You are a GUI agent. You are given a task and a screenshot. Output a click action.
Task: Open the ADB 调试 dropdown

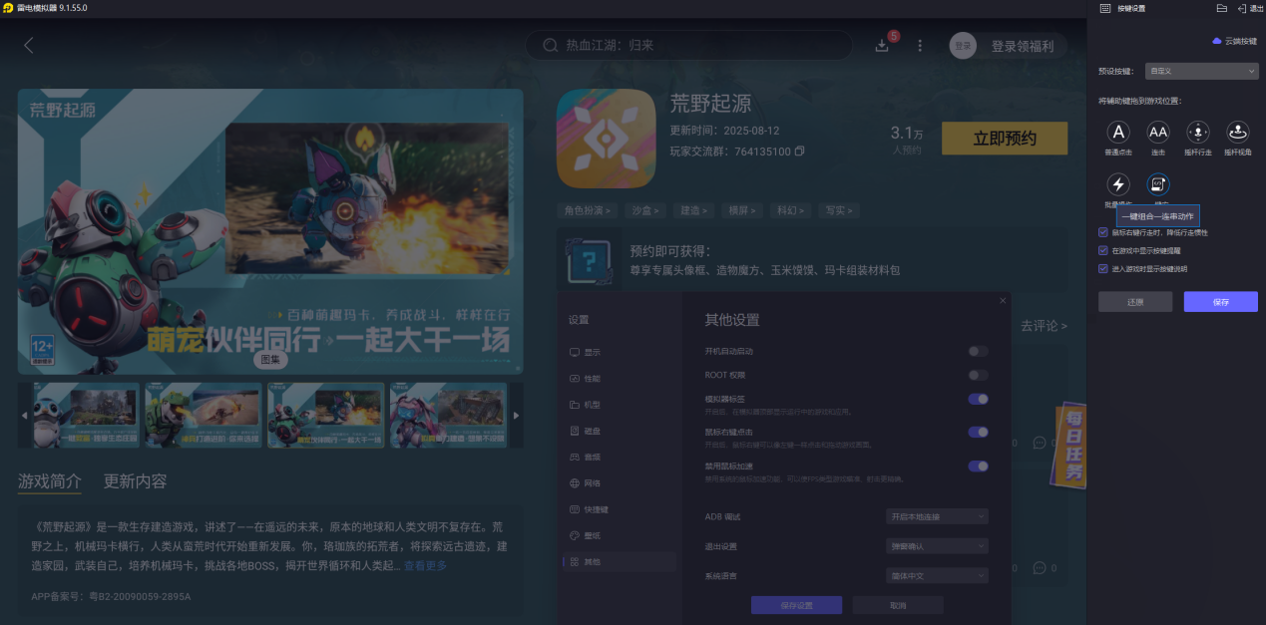click(x=937, y=516)
